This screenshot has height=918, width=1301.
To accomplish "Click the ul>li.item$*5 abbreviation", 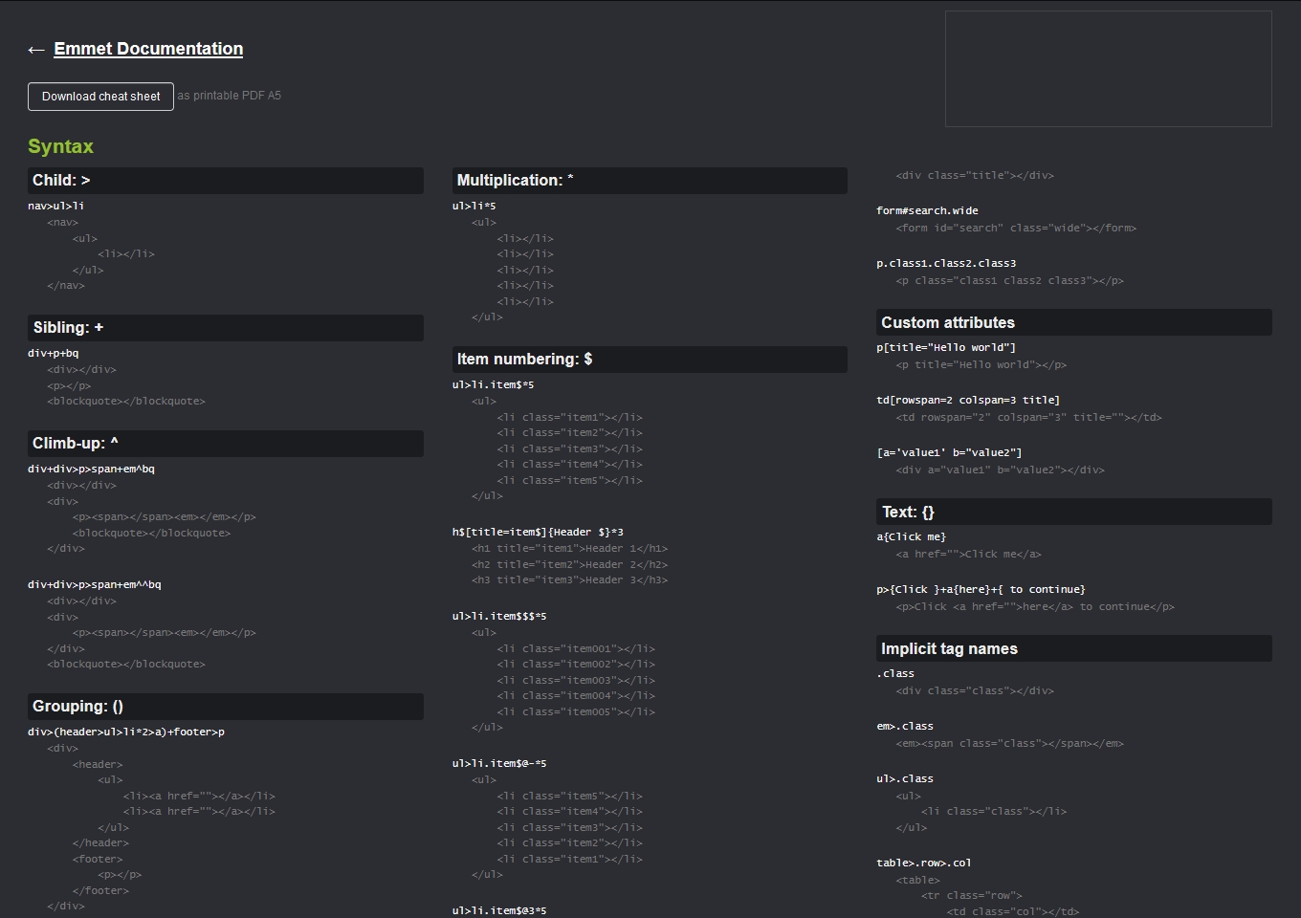I will (494, 384).
